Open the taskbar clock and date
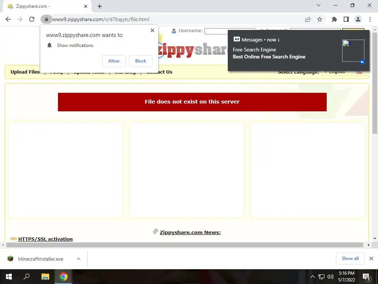The height and width of the screenshot is (284, 378). click(346, 277)
